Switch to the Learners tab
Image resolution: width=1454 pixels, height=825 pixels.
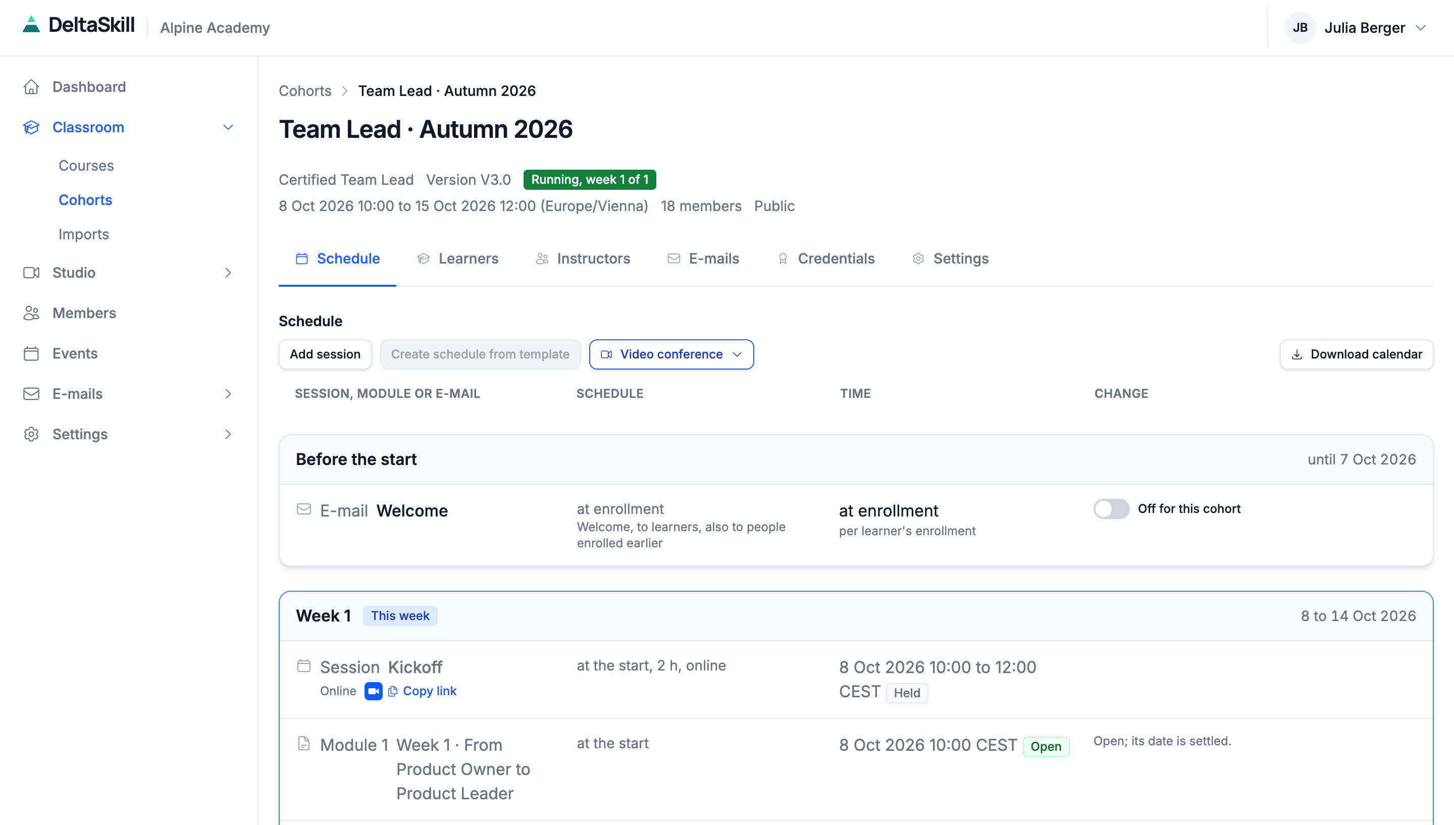coord(458,259)
